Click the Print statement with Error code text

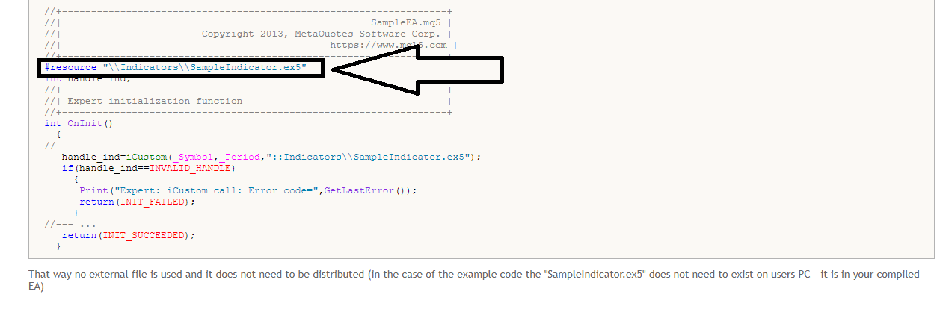(248, 190)
